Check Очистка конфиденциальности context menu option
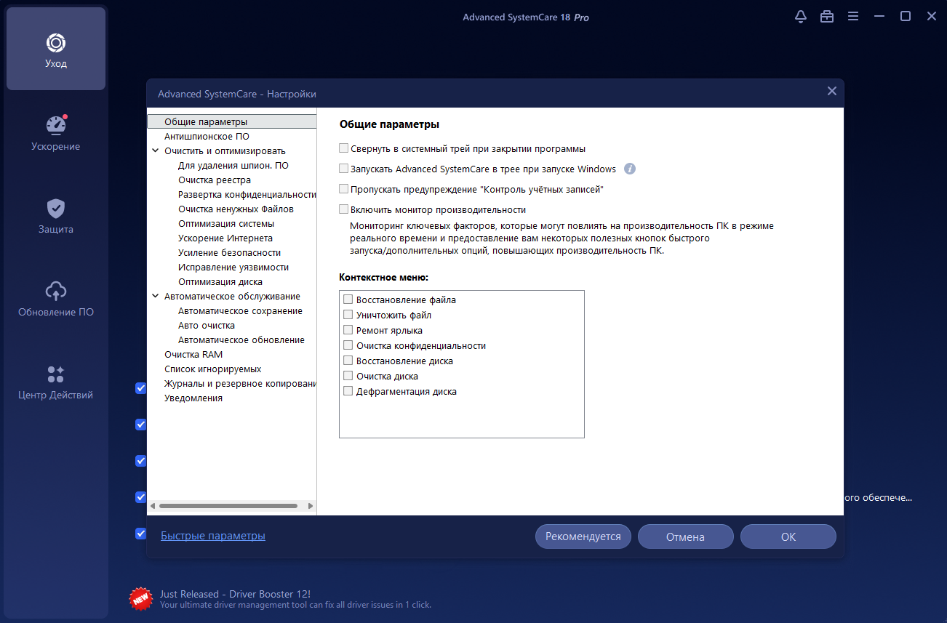Viewport: 947px width, 623px height. pyautogui.click(x=348, y=345)
